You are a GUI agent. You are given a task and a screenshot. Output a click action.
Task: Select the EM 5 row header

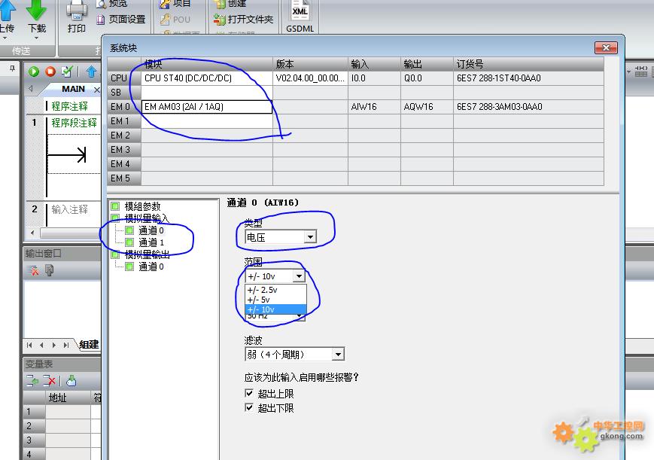click(x=124, y=178)
